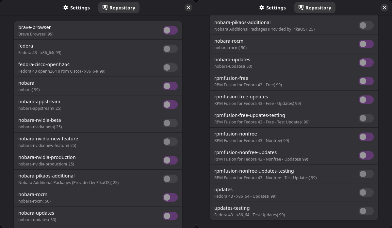The height and width of the screenshot is (228, 392).
Task: Enable the fedora-cisco-openh264 repository toggle
Action: pos(170,67)
